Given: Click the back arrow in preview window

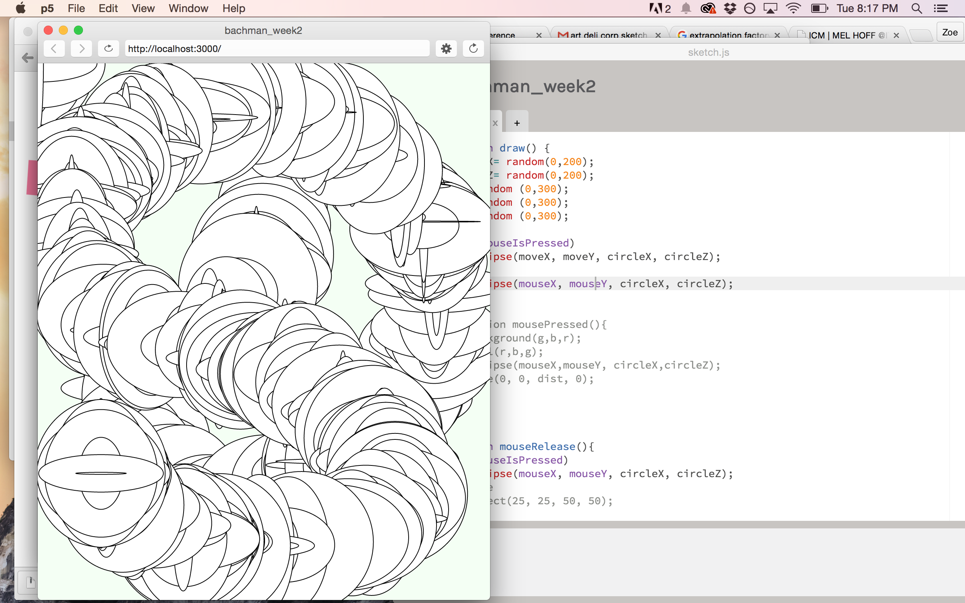Looking at the screenshot, I should coord(54,49).
